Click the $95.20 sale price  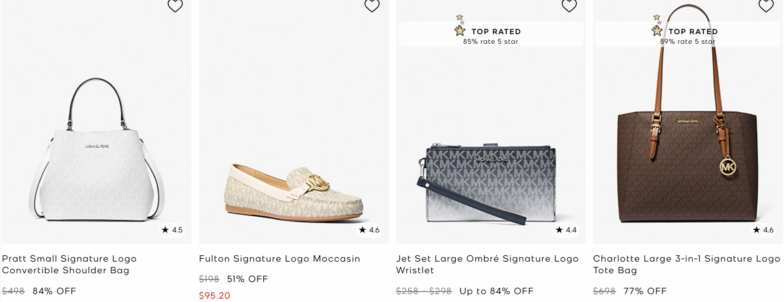click(x=214, y=296)
